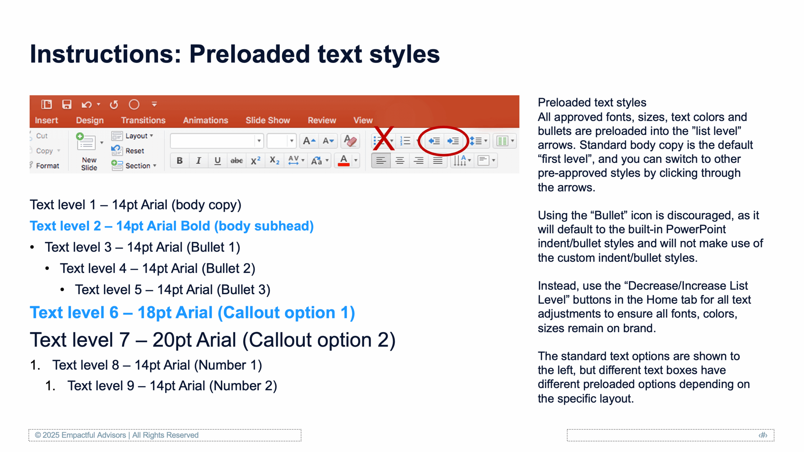Expand the Layout dropdown menu

136,136
